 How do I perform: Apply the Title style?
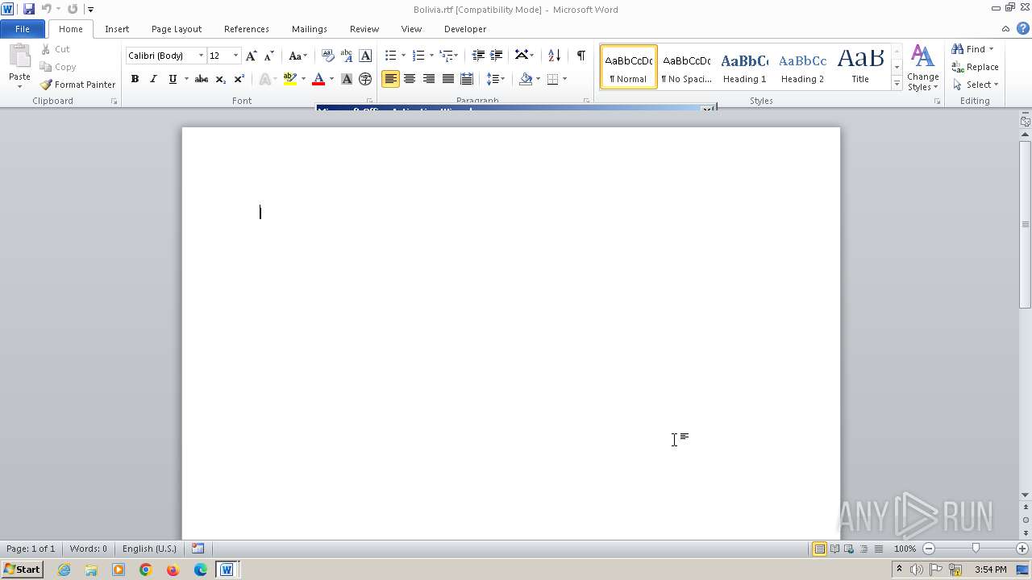pyautogui.click(x=860, y=67)
